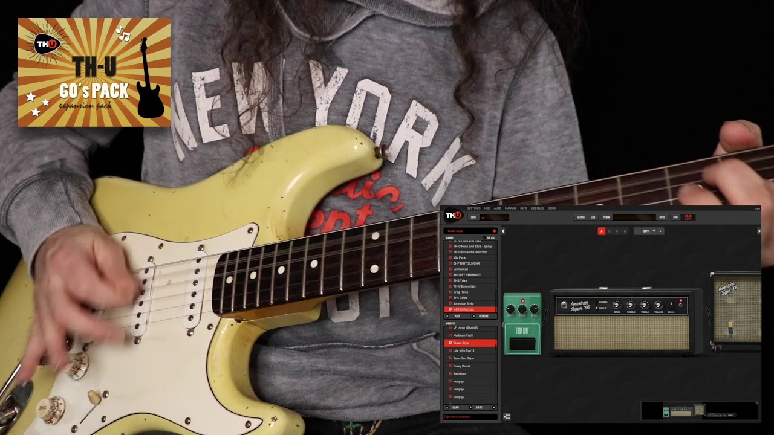
Task: Open the signal routing icon
Action: [x=507, y=417]
